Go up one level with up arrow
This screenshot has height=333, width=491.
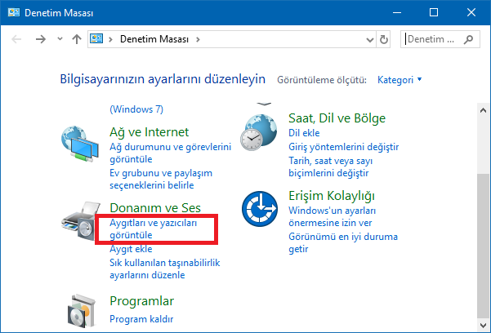77,39
